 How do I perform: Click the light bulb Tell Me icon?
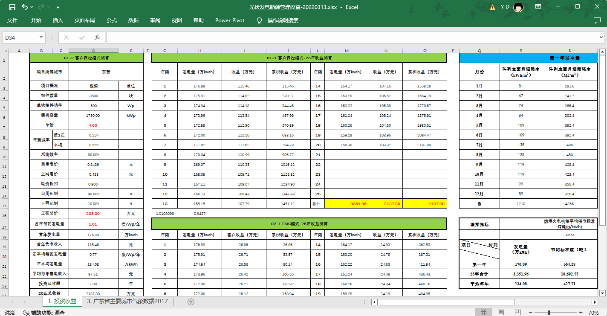click(x=259, y=20)
